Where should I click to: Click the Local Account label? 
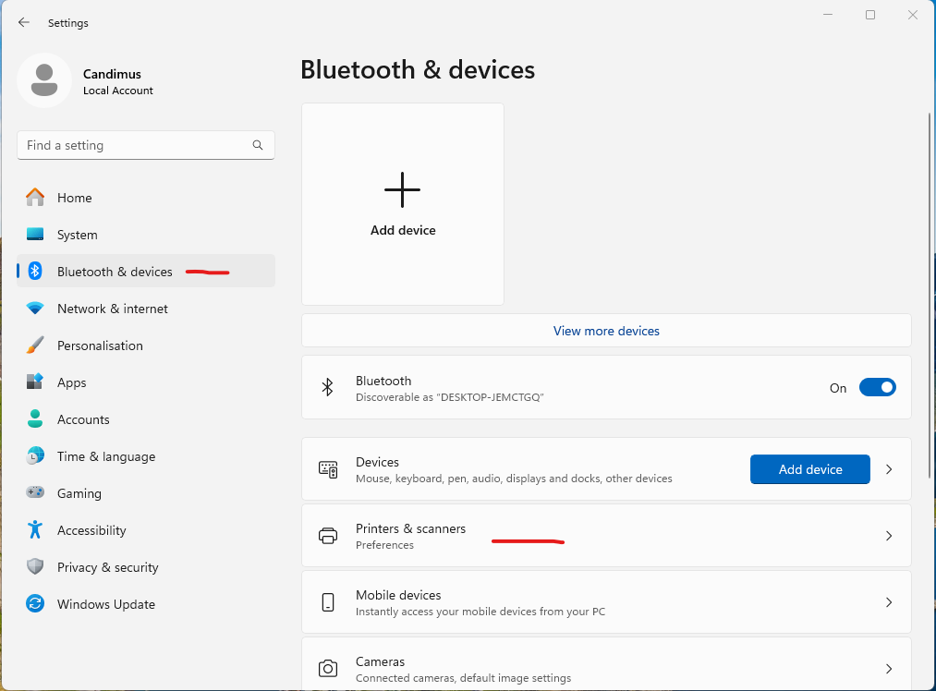[x=118, y=91]
